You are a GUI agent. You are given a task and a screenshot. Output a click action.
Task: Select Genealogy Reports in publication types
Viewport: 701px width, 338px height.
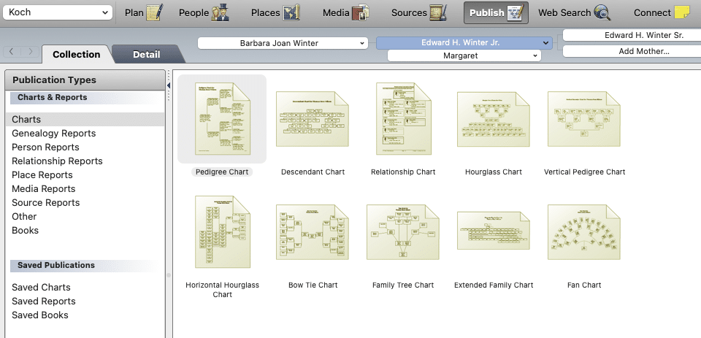pos(53,133)
